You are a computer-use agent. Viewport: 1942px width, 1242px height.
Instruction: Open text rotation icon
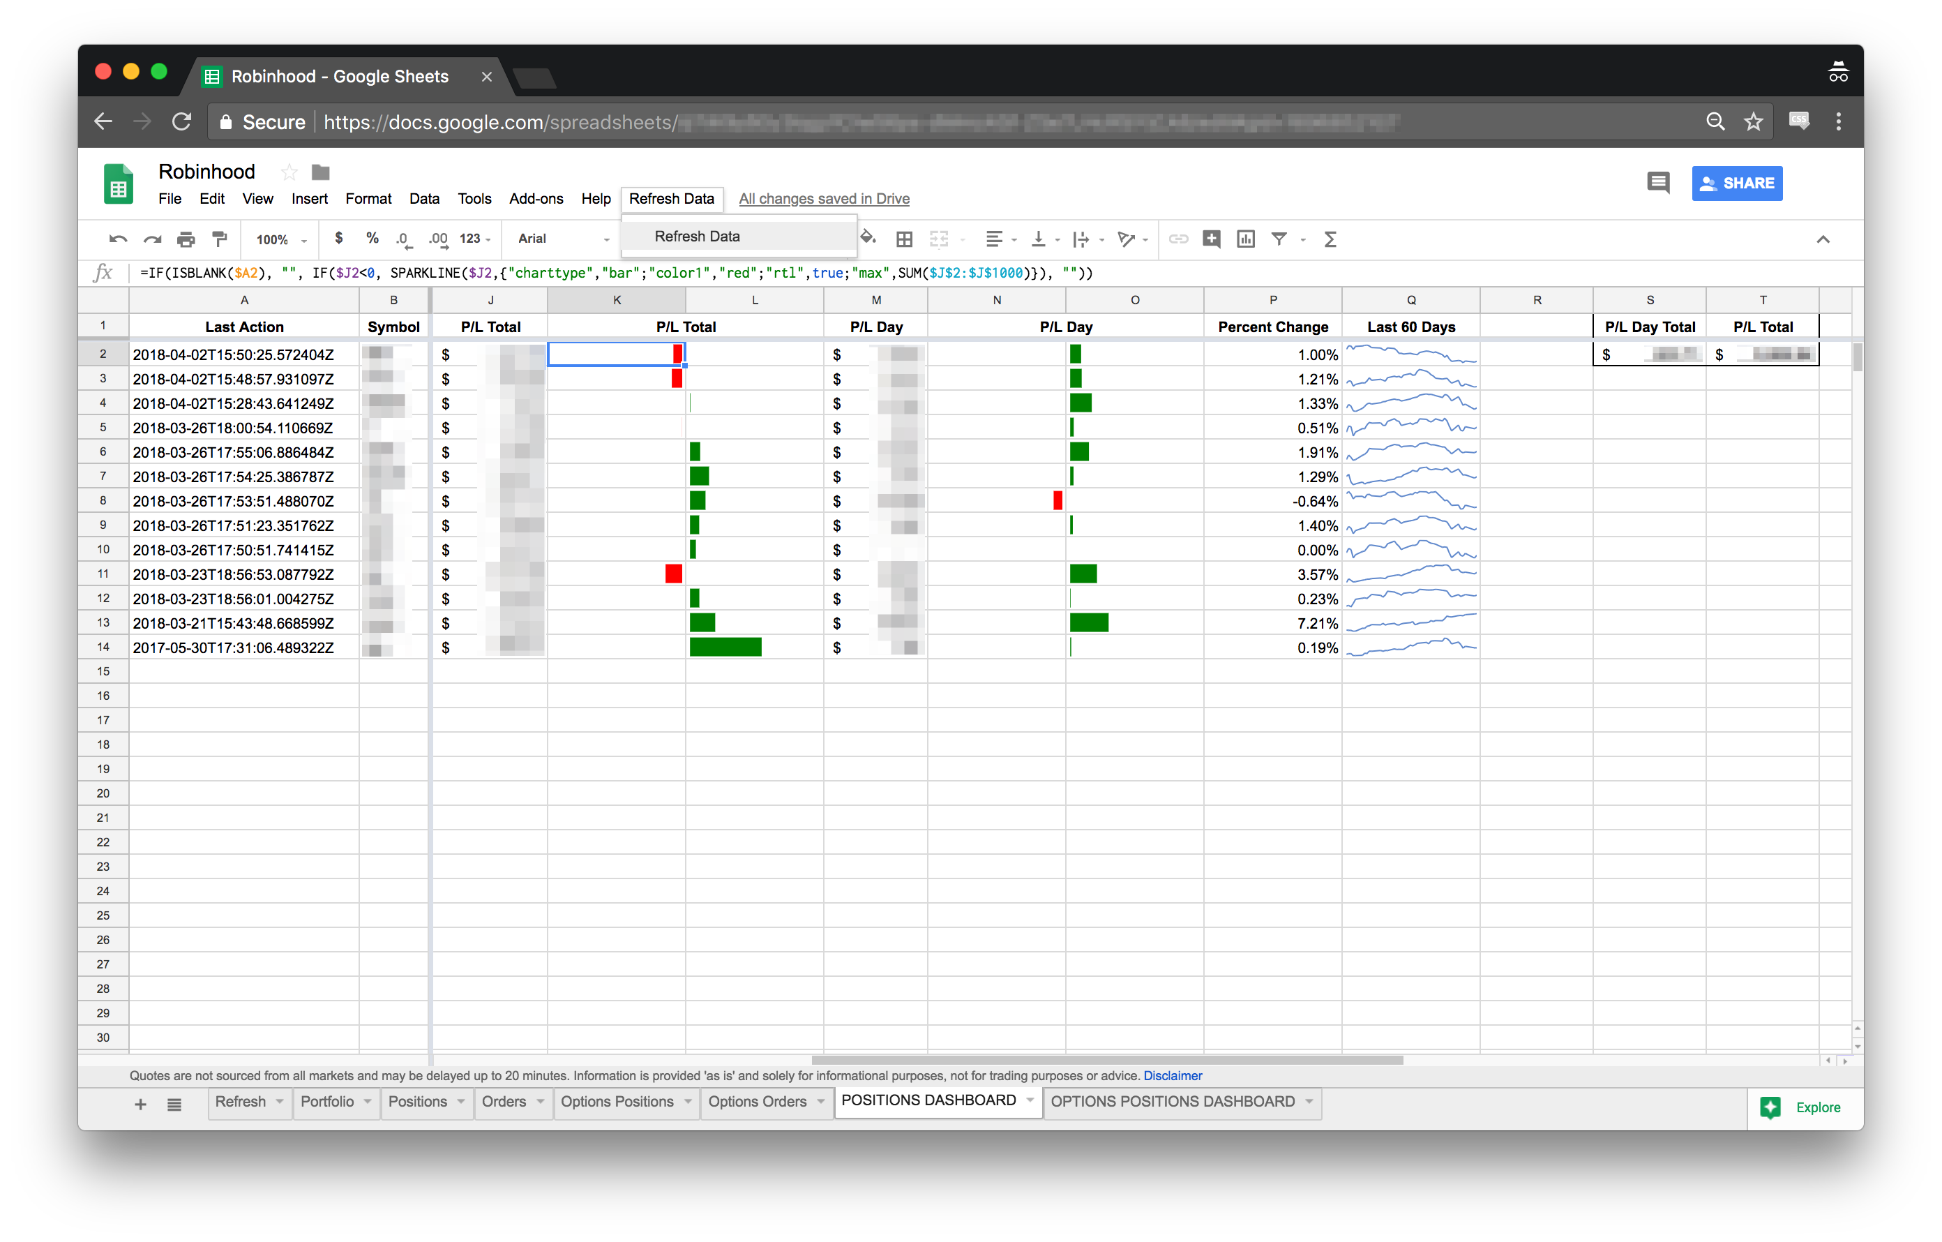pyautogui.click(x=1126, y=239)
